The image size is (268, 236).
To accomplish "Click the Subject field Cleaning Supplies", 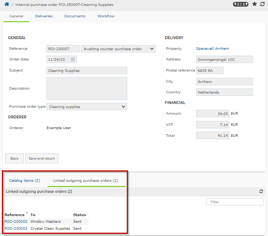I will [87, 70].
